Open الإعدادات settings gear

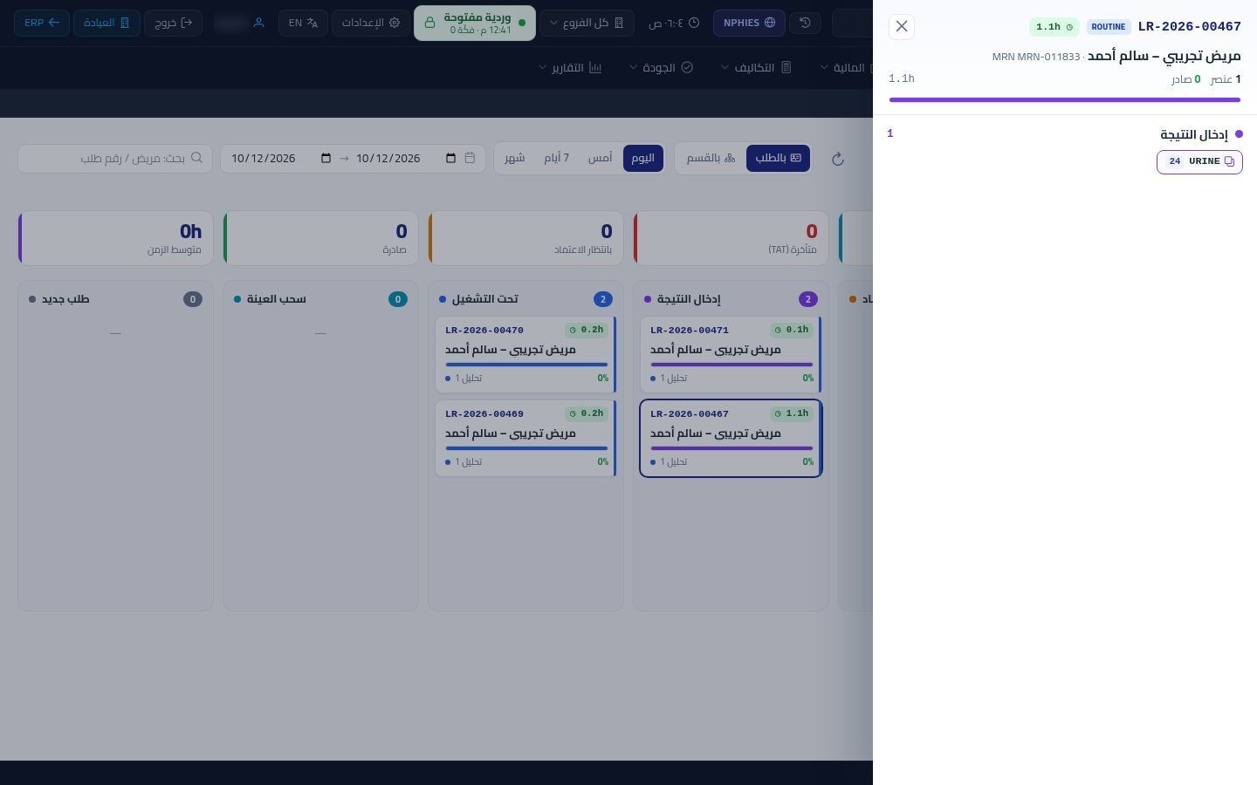371,23
